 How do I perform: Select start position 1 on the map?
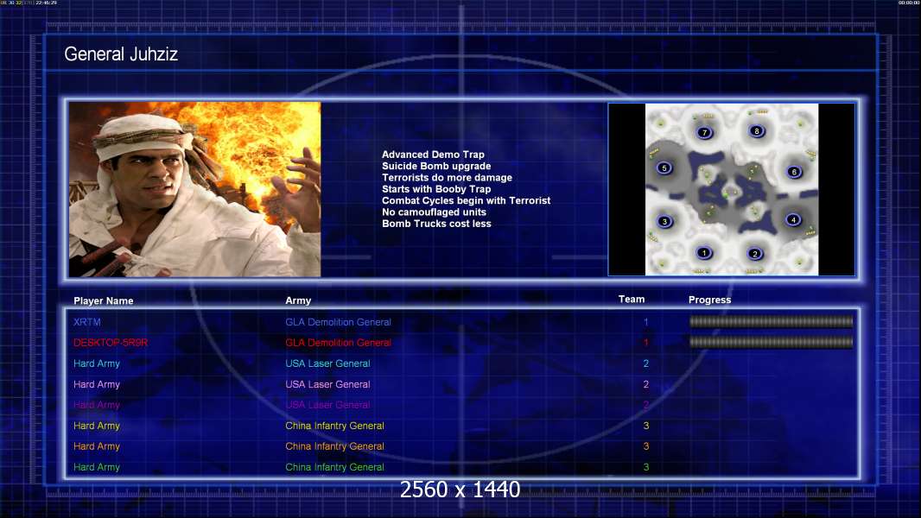703,253
